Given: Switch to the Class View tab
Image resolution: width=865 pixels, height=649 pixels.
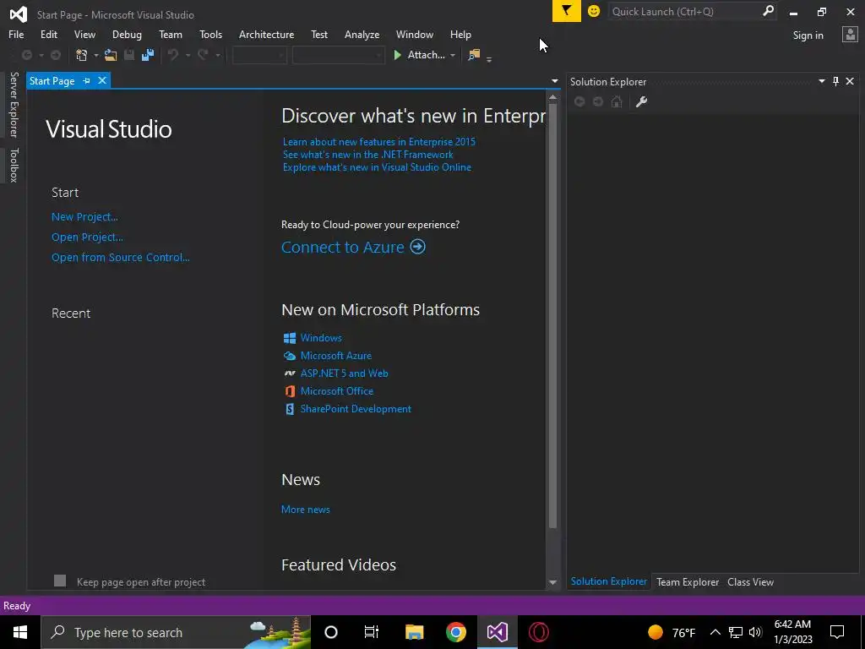Looking at the screenshot, I should pyautogui.click(x=750, y=581).
